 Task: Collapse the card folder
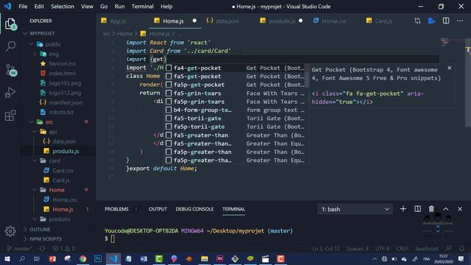[x=35, y=160]
